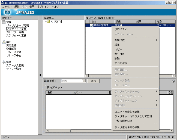
Task: Open リリース中止 in function menu
Action: [14, 55]
